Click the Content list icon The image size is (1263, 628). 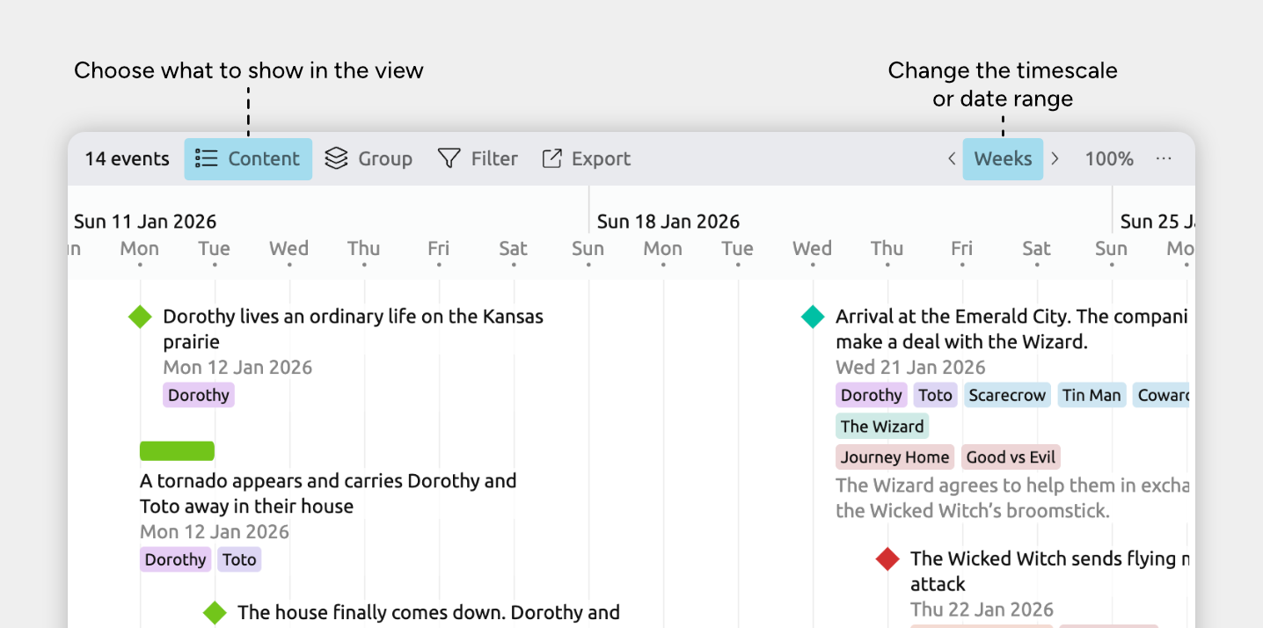point(206,158)
